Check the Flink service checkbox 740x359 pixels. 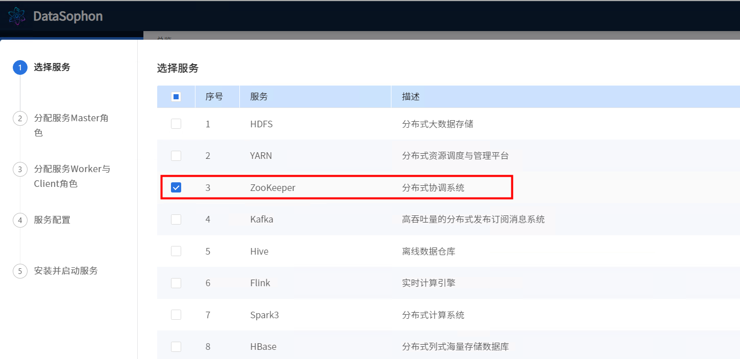coord(176,283)
